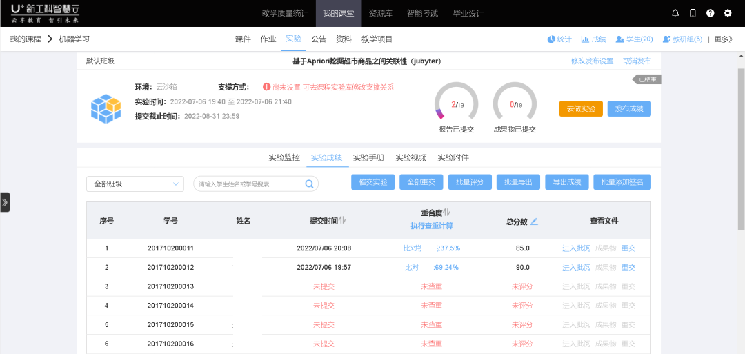745x354 pixels.
Task: Switch to the 课件 tab
Action: coord(243,39)
